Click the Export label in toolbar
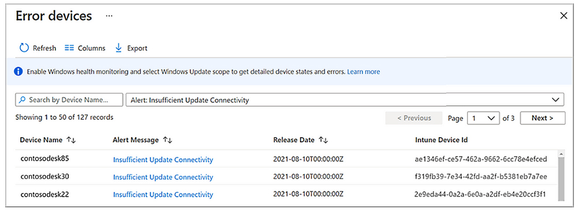 [x=137, y=48]
